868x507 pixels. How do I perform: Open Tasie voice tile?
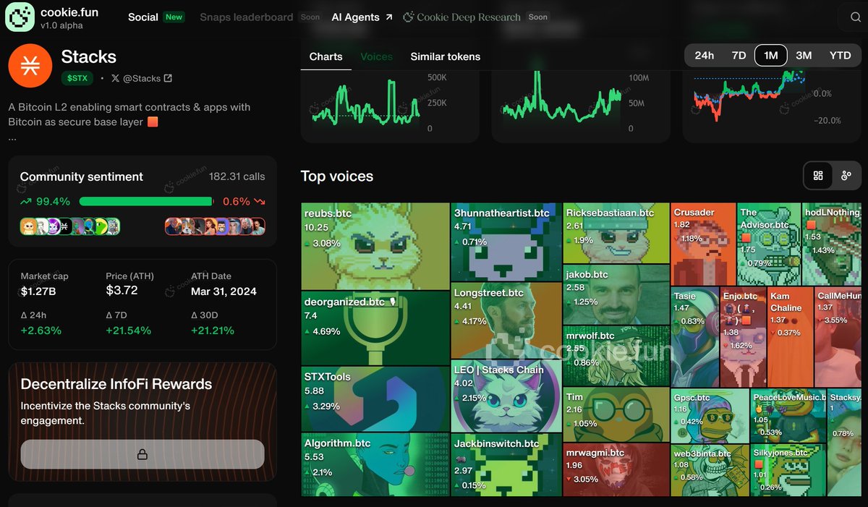[x=695, y=337]
